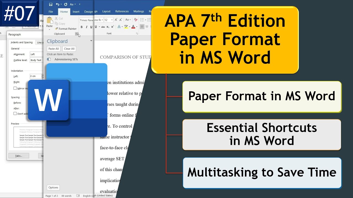Viewport: 353px width, 198px height.
Task: Click the Save icon in Quick Access Toolbar
Action: (x=51, y=4)
